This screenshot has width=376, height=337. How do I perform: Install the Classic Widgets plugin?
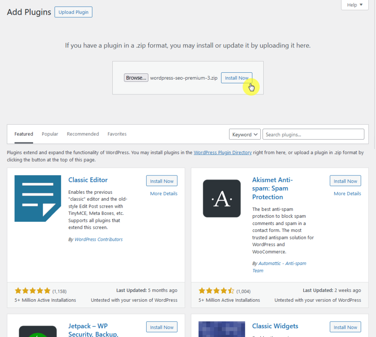[x=345, y=327]
